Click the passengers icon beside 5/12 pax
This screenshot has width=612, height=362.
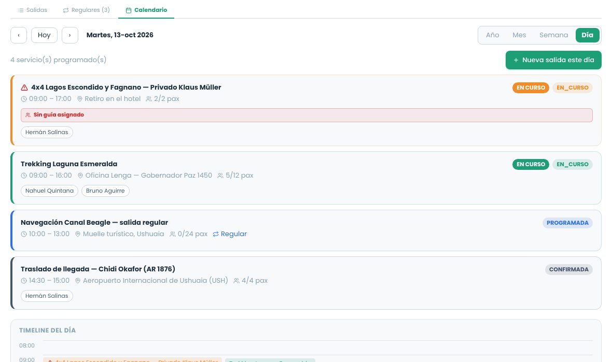click(x=220, y=176)
